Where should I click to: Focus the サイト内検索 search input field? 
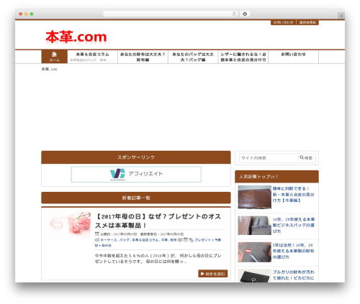[x=269, y=157]
